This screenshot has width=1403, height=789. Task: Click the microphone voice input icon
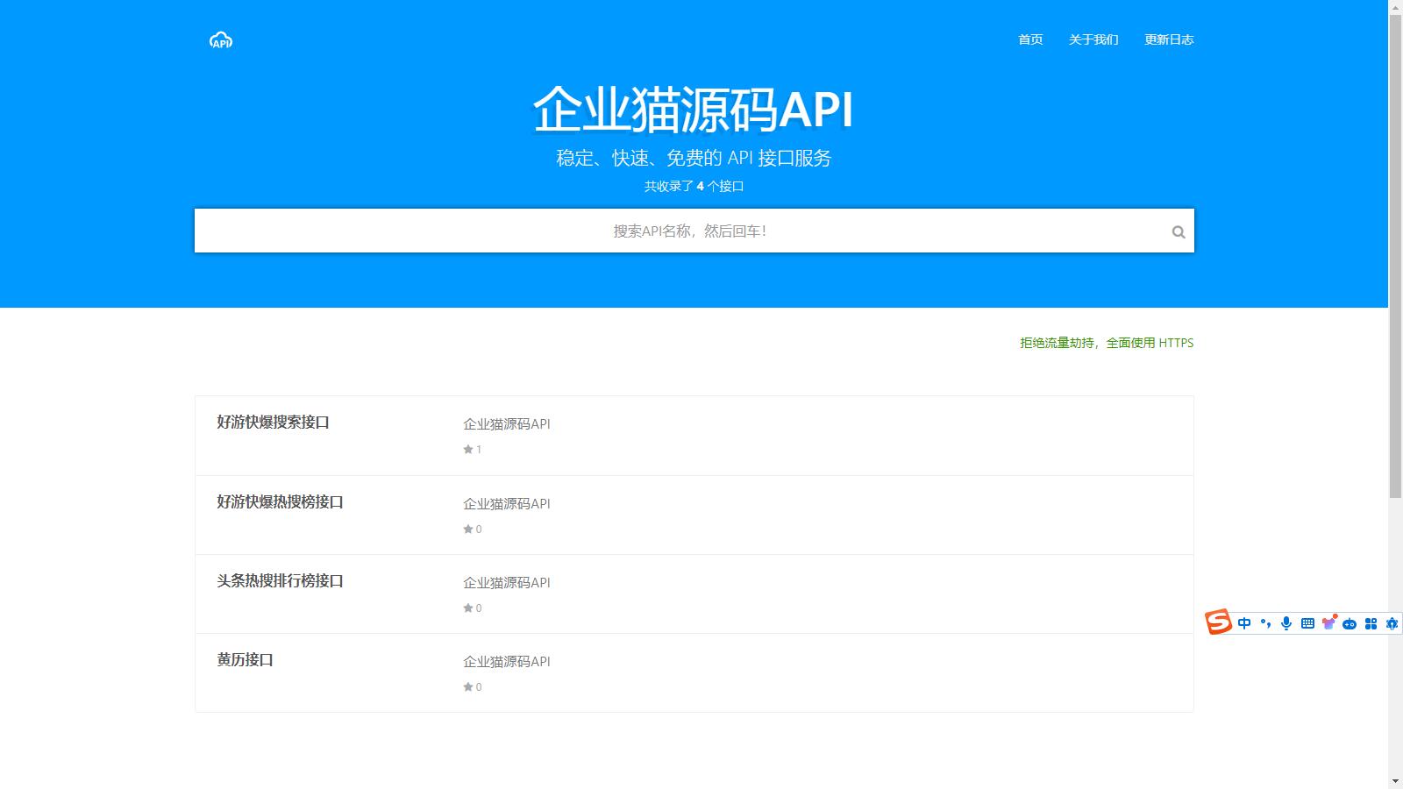[x=1286, y=623]
